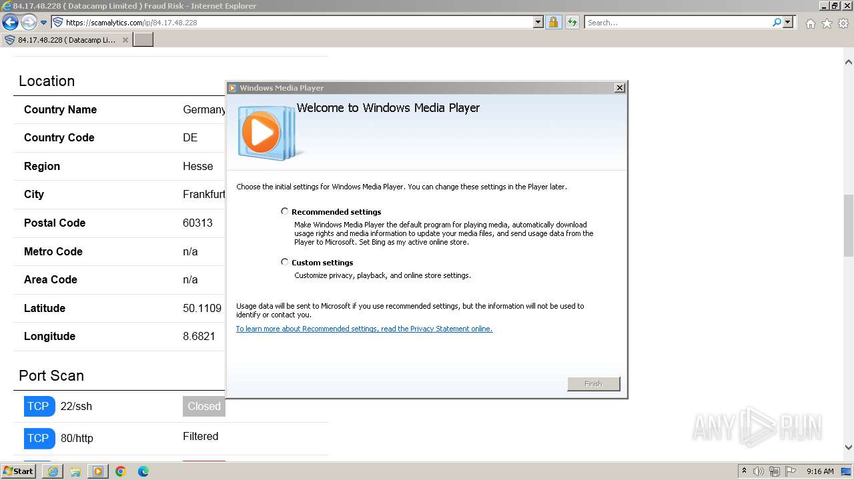This screenshot has height=480, width=854.
Task: Click the Location section heading
Action: (47, 81)
